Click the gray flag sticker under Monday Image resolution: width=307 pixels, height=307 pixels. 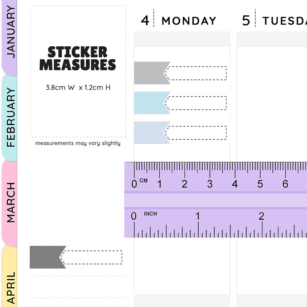150,73
